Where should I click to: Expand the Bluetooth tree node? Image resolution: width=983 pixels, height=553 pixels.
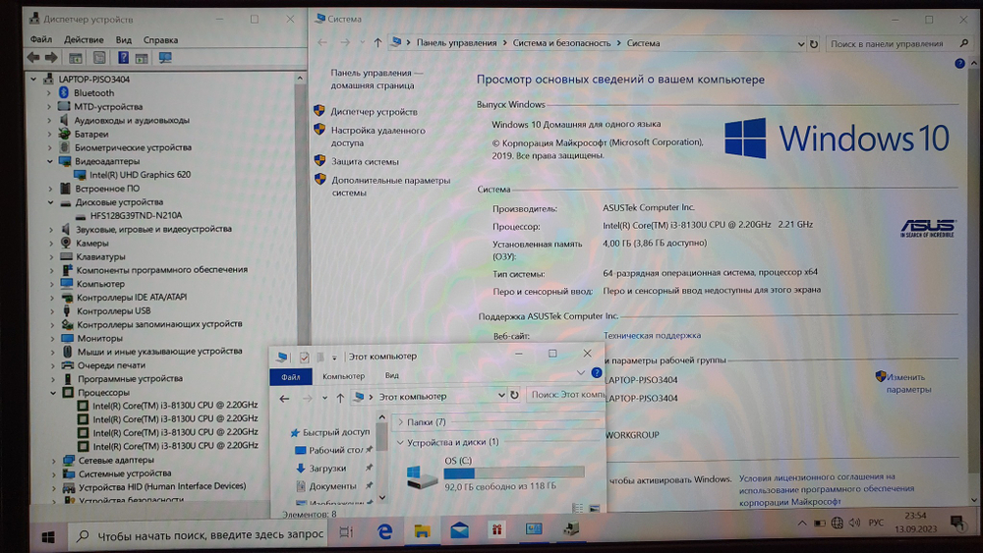click(50, 93)
